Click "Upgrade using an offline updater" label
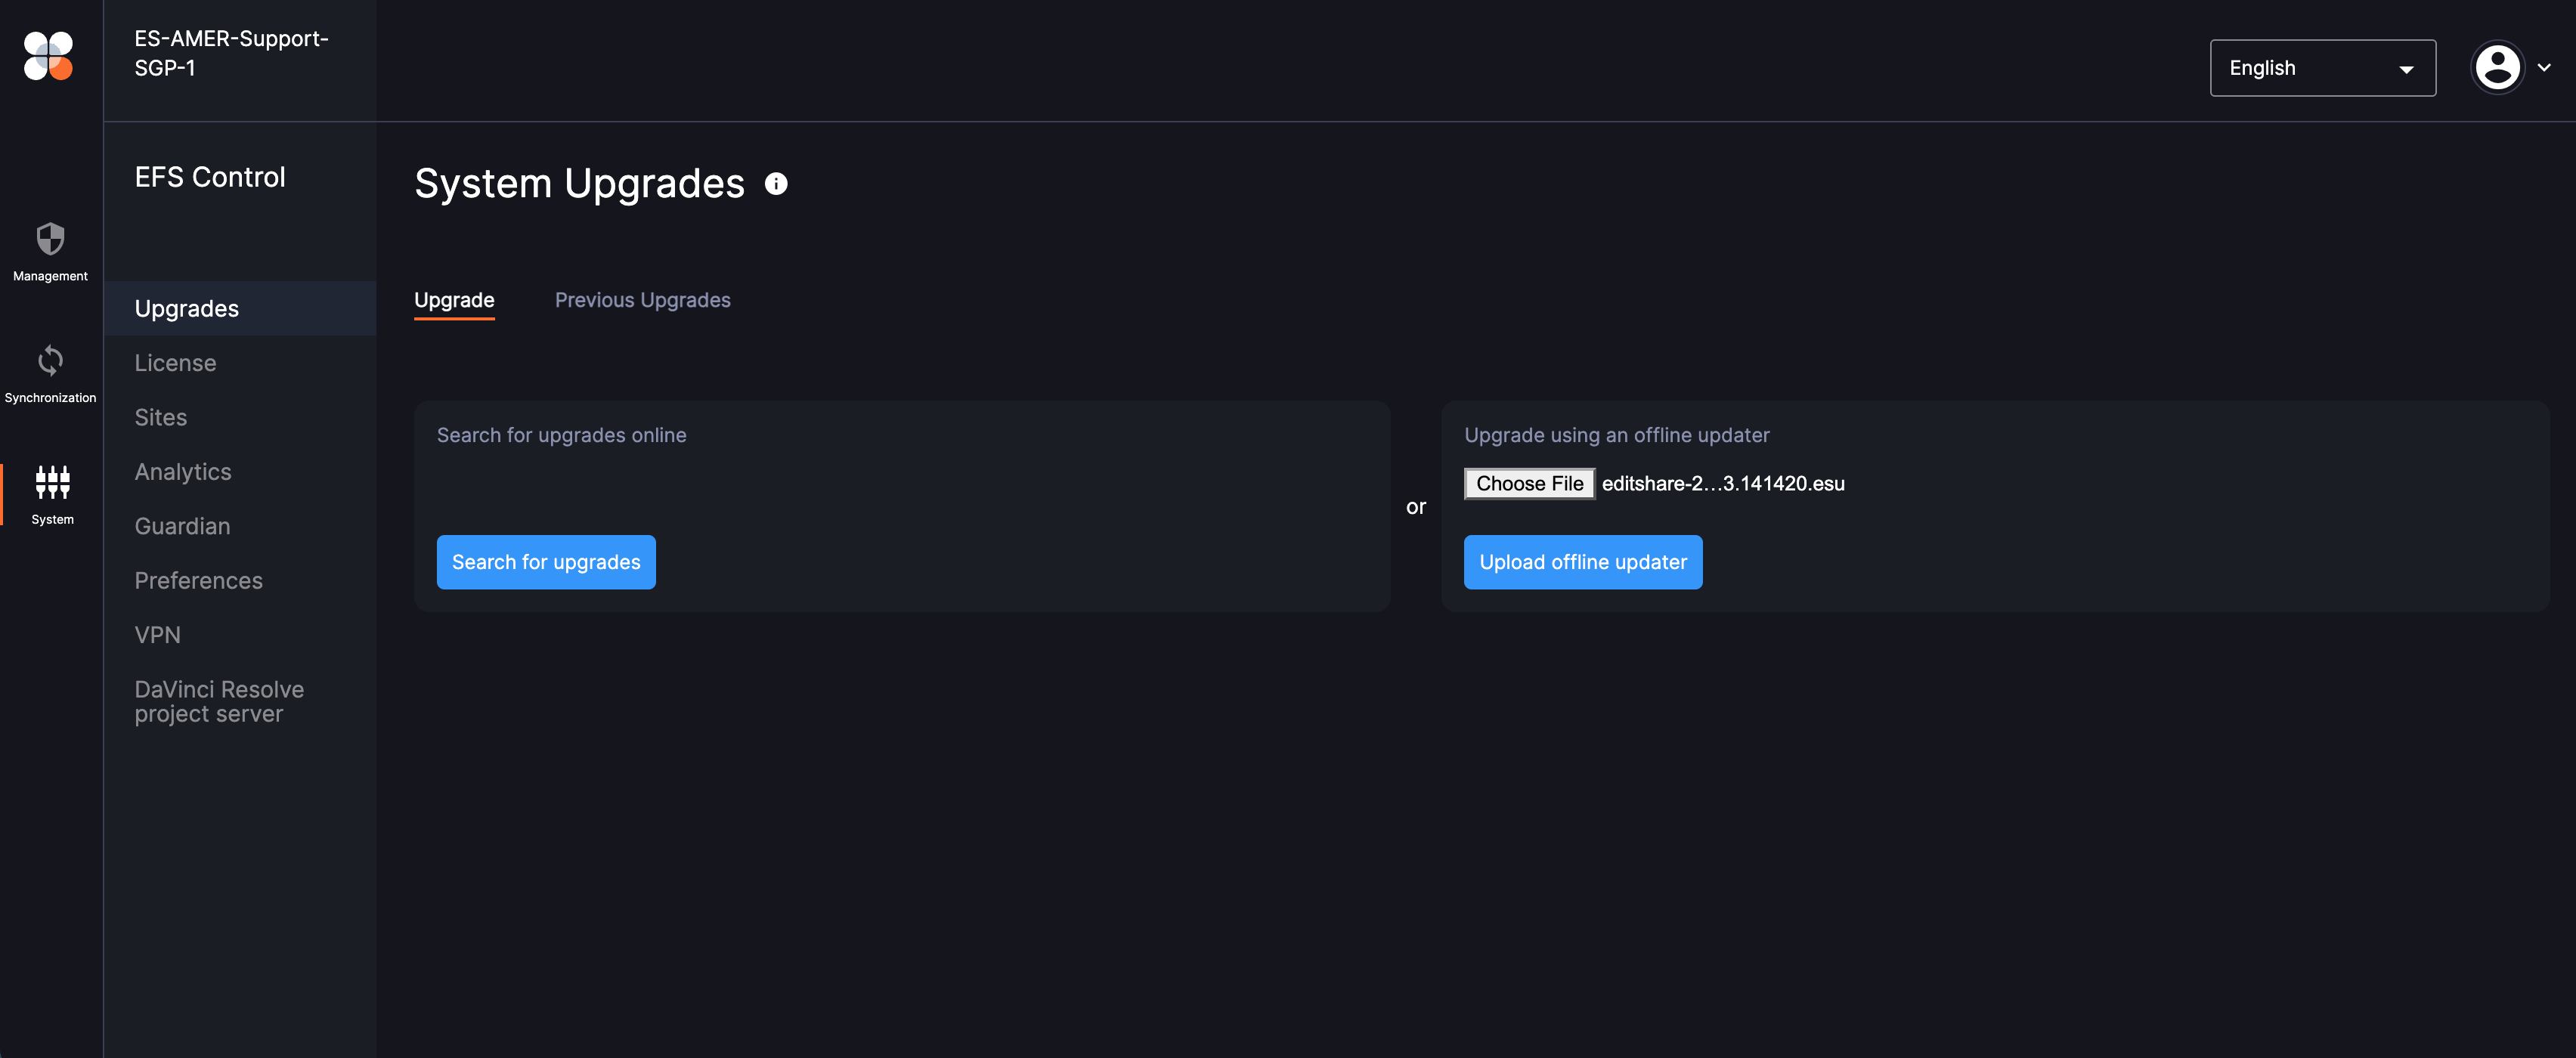 click(1616, 435)
